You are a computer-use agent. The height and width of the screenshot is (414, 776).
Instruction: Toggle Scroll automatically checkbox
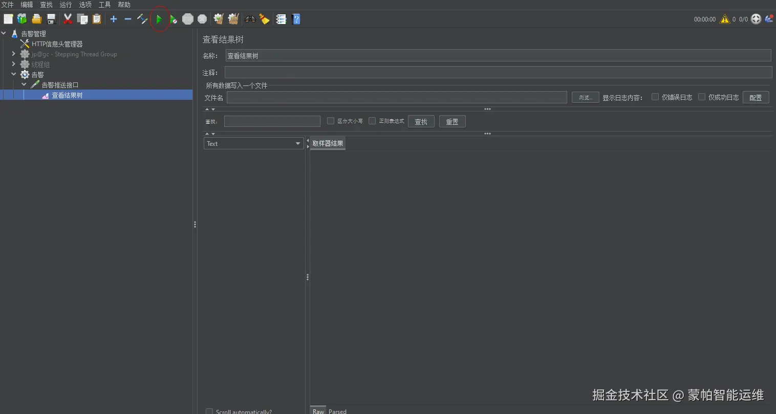click(x=209, y=411)
